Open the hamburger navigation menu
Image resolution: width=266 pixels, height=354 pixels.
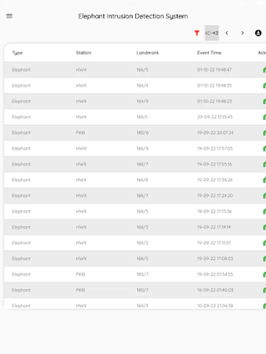click(x=9, y=16)
